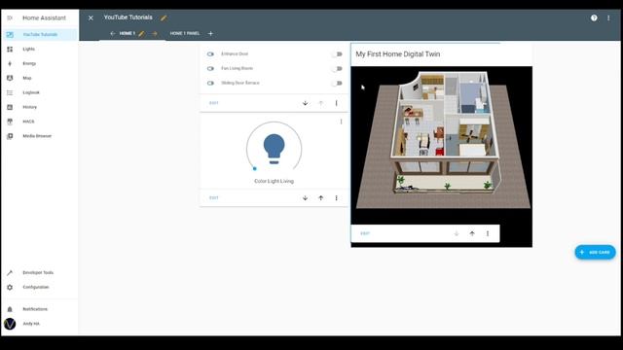Edit the HOME 1 view pencil icon

[x=141, y=34]
